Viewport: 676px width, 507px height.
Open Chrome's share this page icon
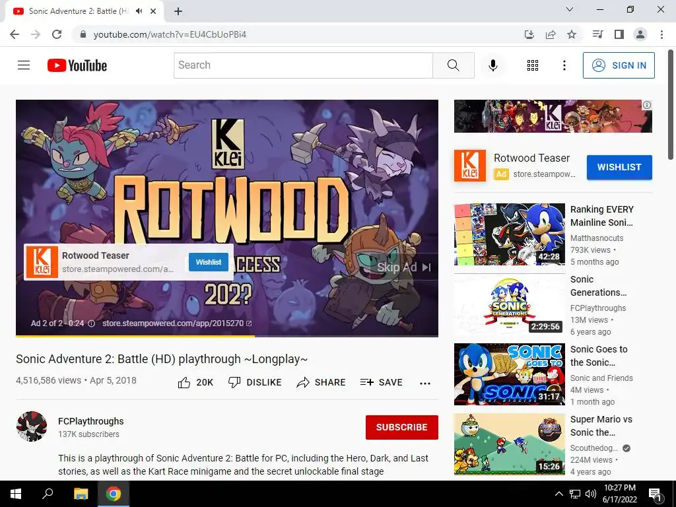[551, 34]
